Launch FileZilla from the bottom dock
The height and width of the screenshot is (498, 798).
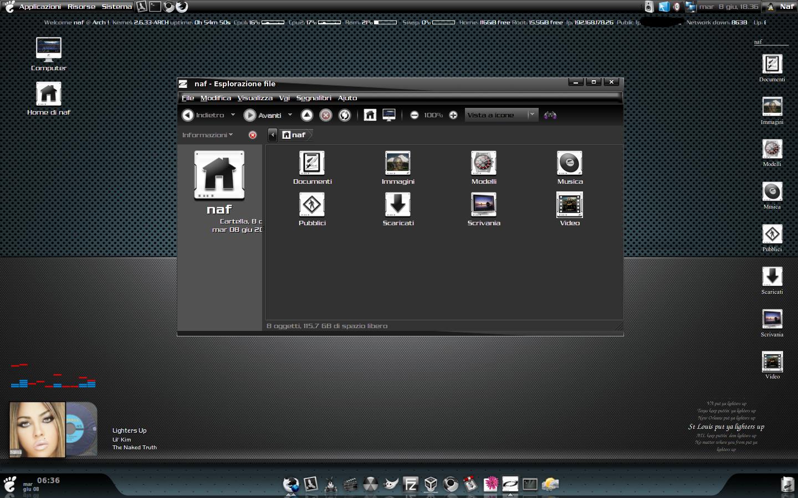(x=411, y=484)
